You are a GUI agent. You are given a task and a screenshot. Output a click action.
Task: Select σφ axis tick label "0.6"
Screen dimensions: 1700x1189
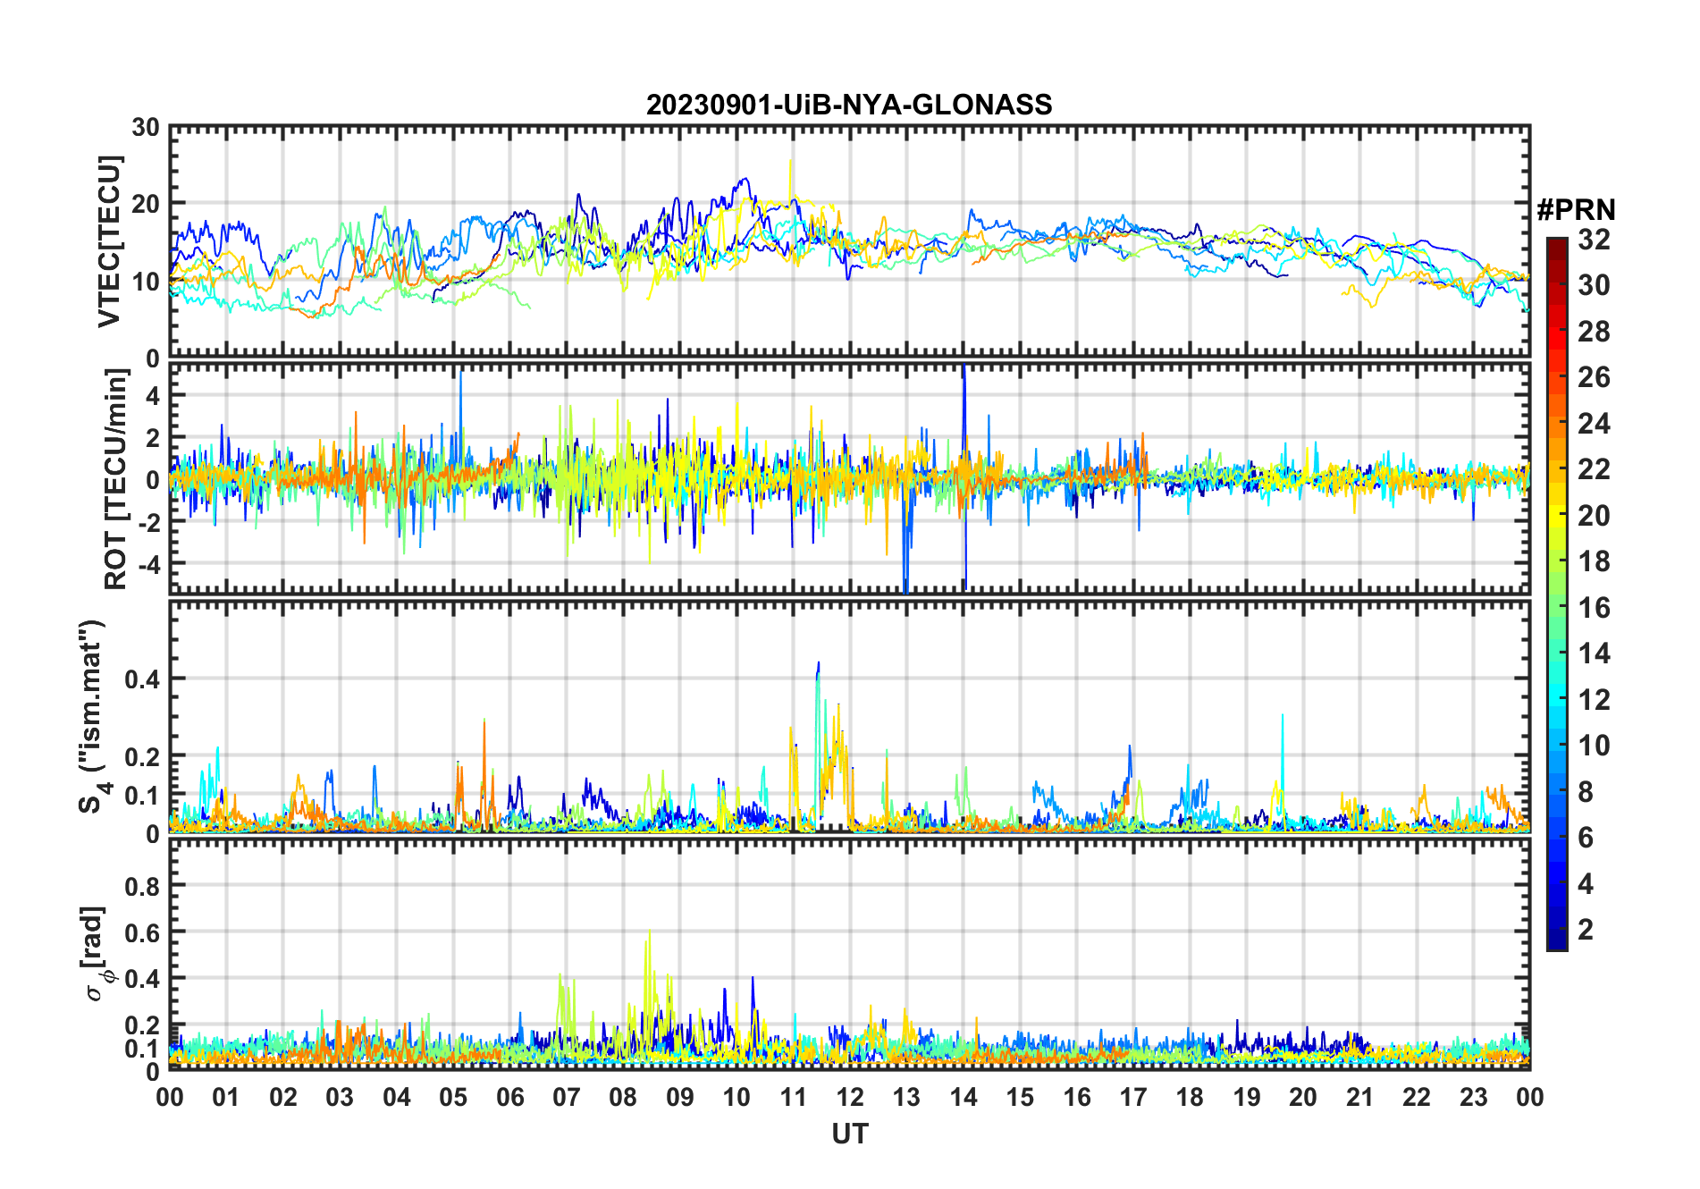pos(142,932)
